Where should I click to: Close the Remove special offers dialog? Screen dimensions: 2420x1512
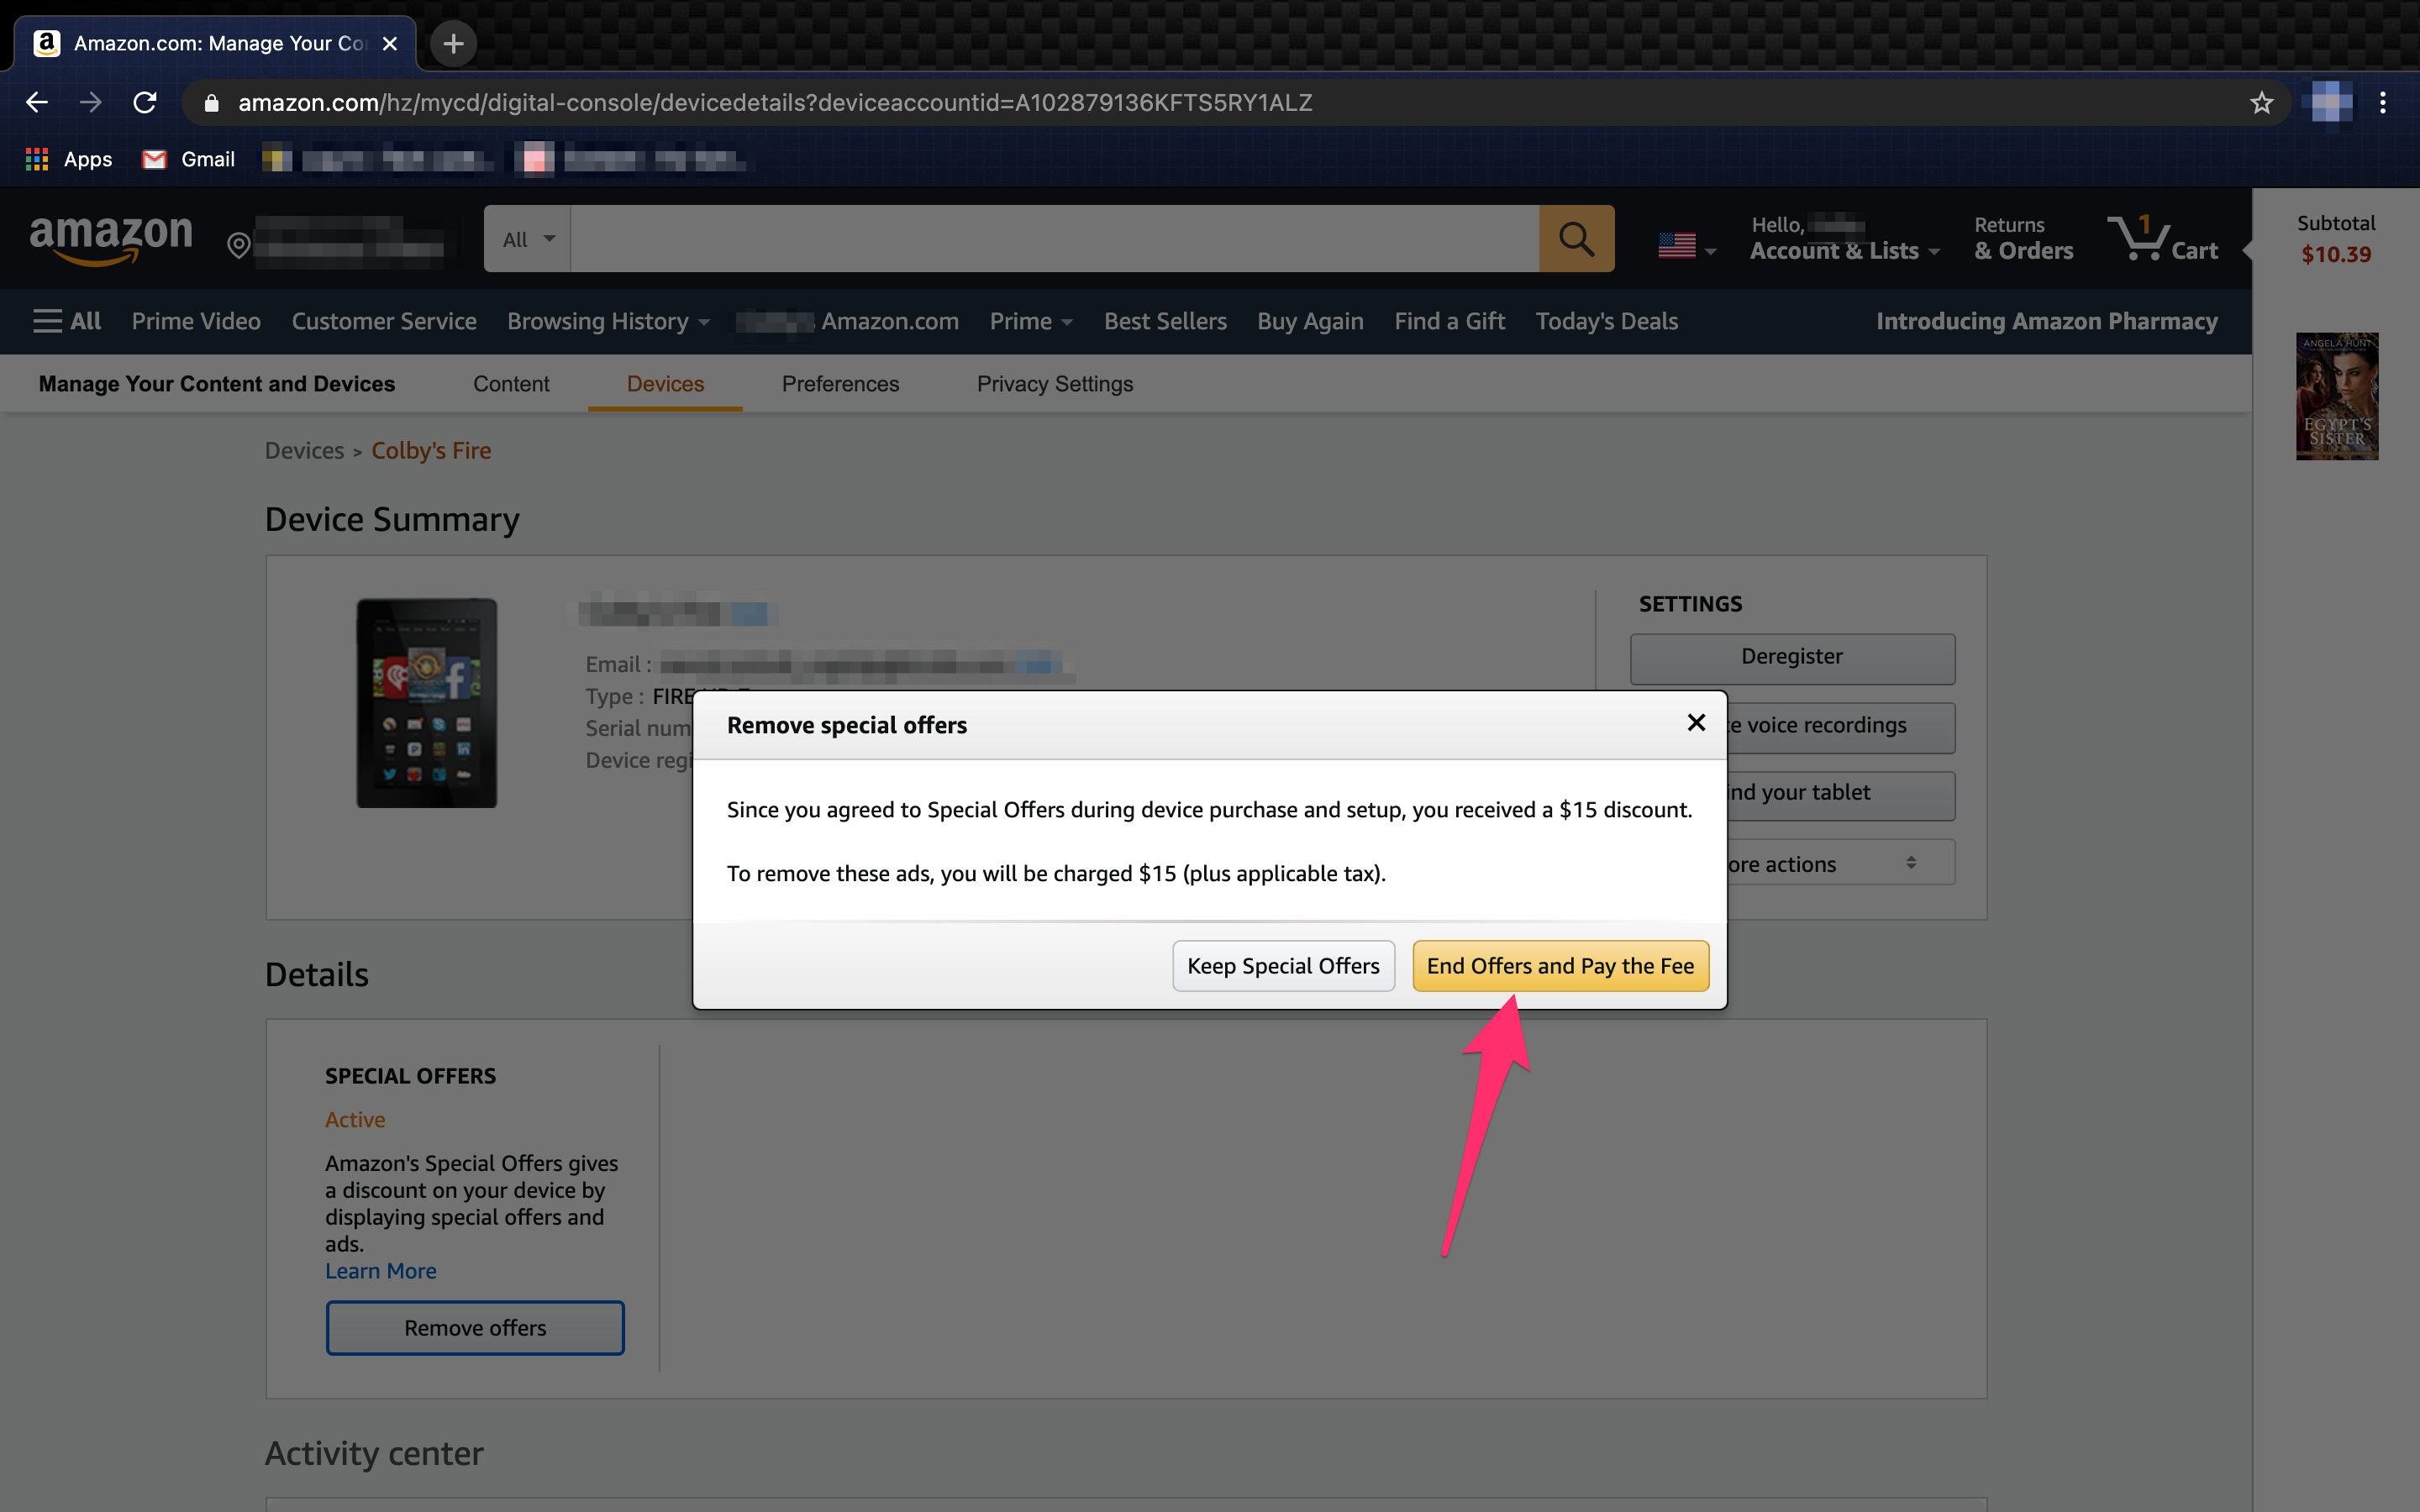tap(1696, 723)
